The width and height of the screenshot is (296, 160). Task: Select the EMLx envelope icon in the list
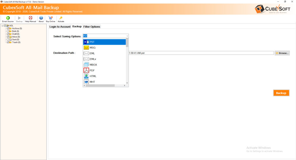(x=86, y=59)
